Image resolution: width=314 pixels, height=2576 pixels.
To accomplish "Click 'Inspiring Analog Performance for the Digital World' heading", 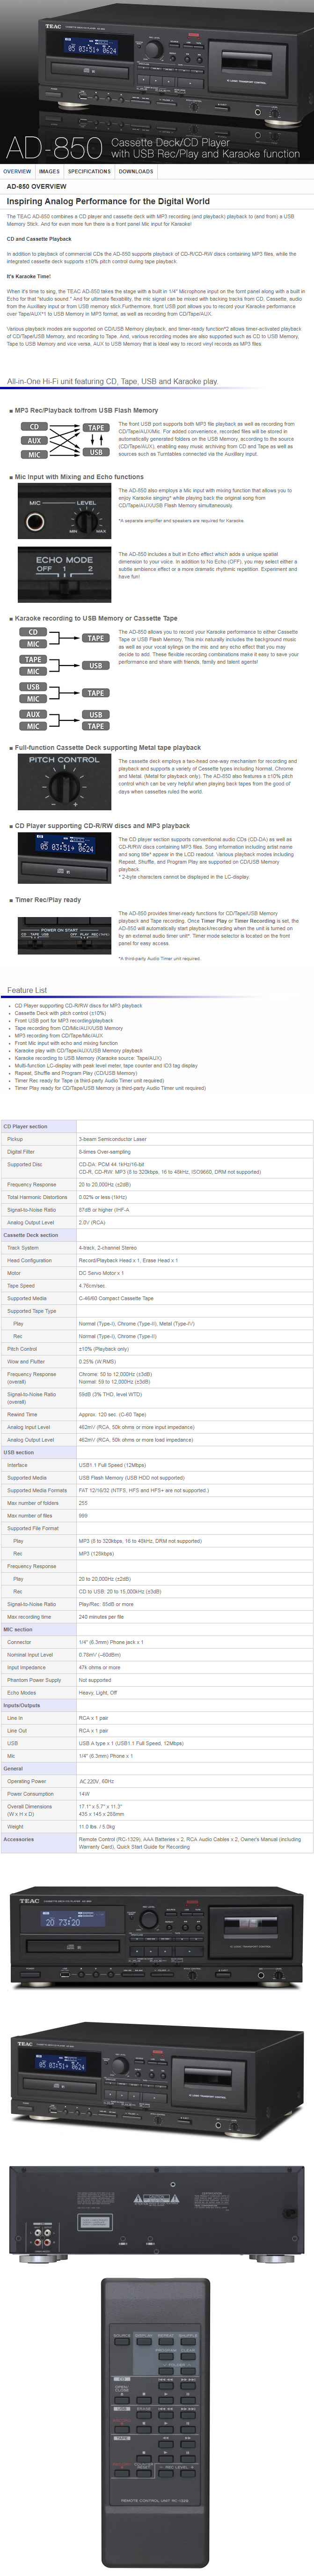I will pos(108,201).
